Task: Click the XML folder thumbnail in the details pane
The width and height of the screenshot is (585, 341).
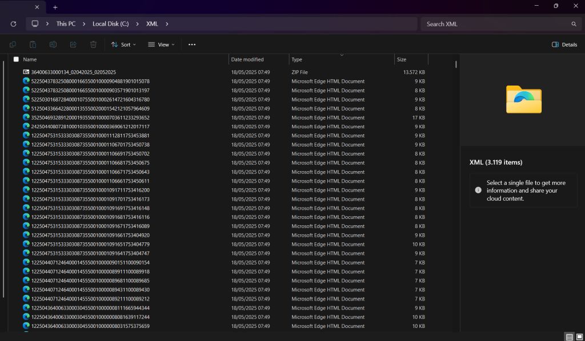Action: pyautogui.click(x=524, y=99)
